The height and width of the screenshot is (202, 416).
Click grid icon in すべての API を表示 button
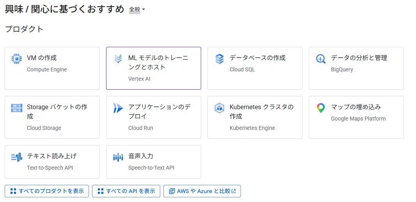tap(100, 191)
